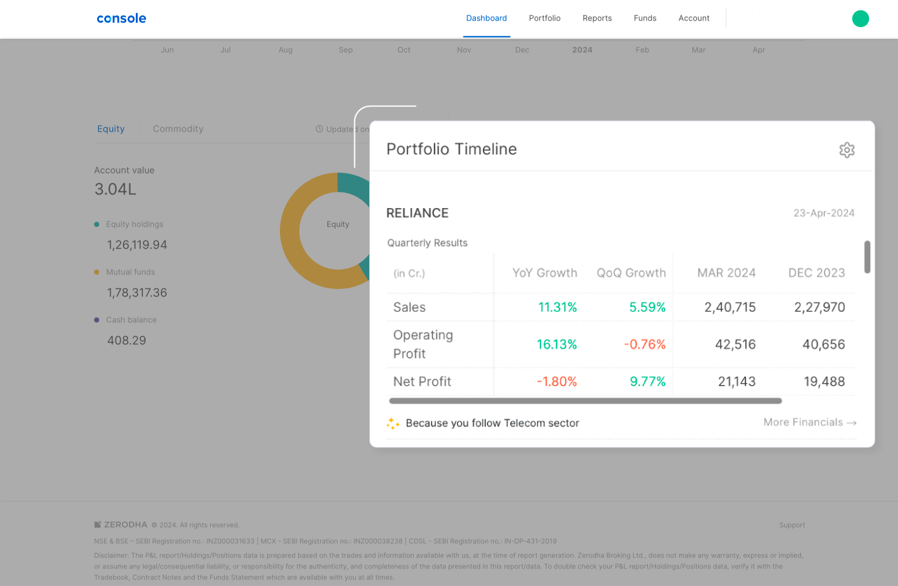Switch to the Equity tab
This screenshot has height=586, width=898.
[x=111, y=129]
